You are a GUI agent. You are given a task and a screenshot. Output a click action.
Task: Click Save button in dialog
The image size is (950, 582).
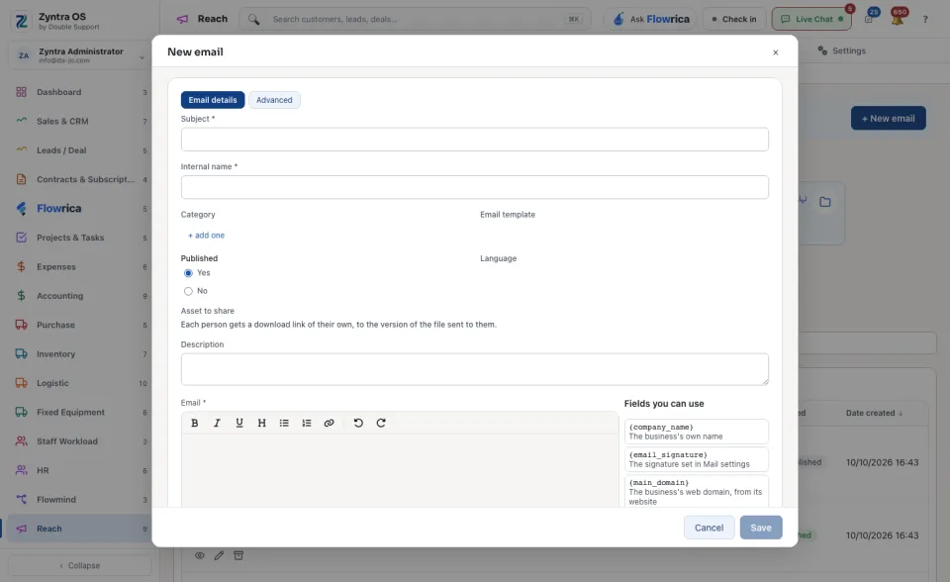click(761, 528)
